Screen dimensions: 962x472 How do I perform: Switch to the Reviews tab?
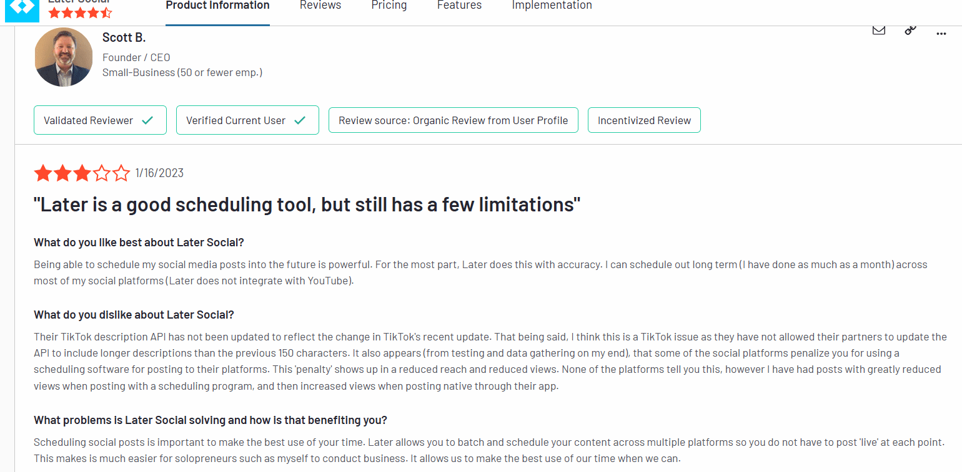(320, 6)
